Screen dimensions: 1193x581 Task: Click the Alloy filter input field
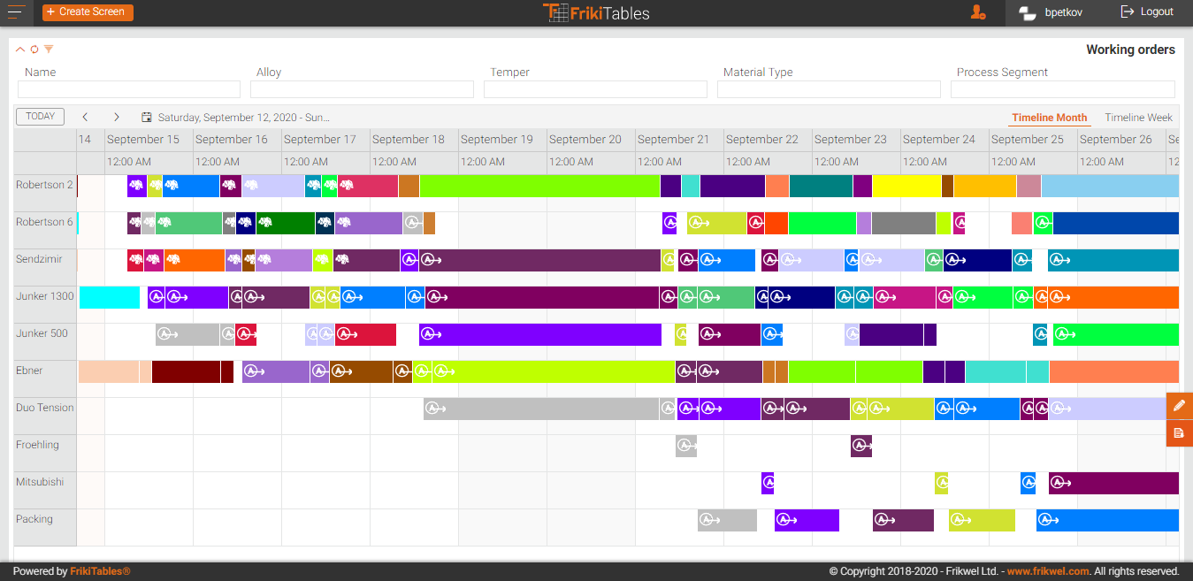362,89
